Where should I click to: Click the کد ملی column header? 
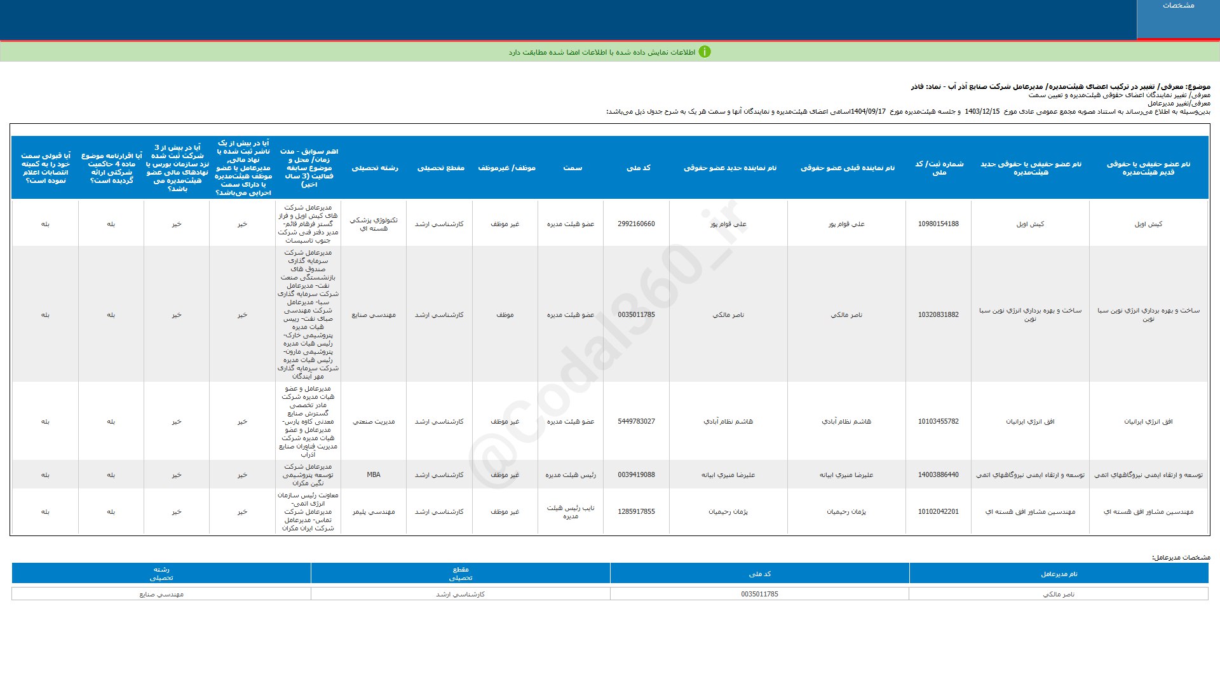coord(638,168)
